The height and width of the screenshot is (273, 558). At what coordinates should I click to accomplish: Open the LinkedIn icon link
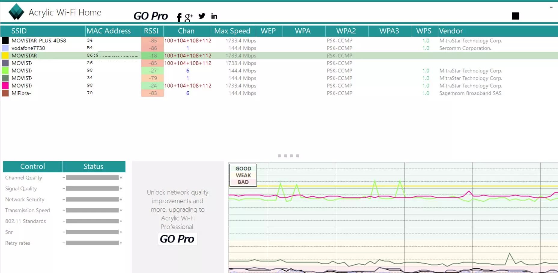coord(214,16)
